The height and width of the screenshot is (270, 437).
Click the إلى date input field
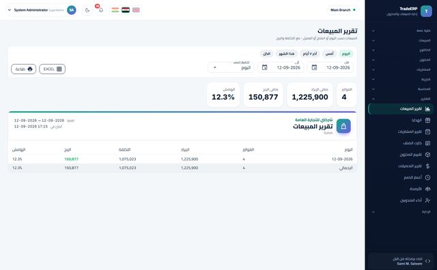click(x=281, y=67)
